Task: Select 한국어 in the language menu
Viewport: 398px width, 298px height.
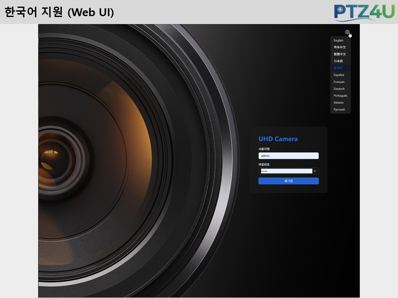Action: [x=340, y=68]
